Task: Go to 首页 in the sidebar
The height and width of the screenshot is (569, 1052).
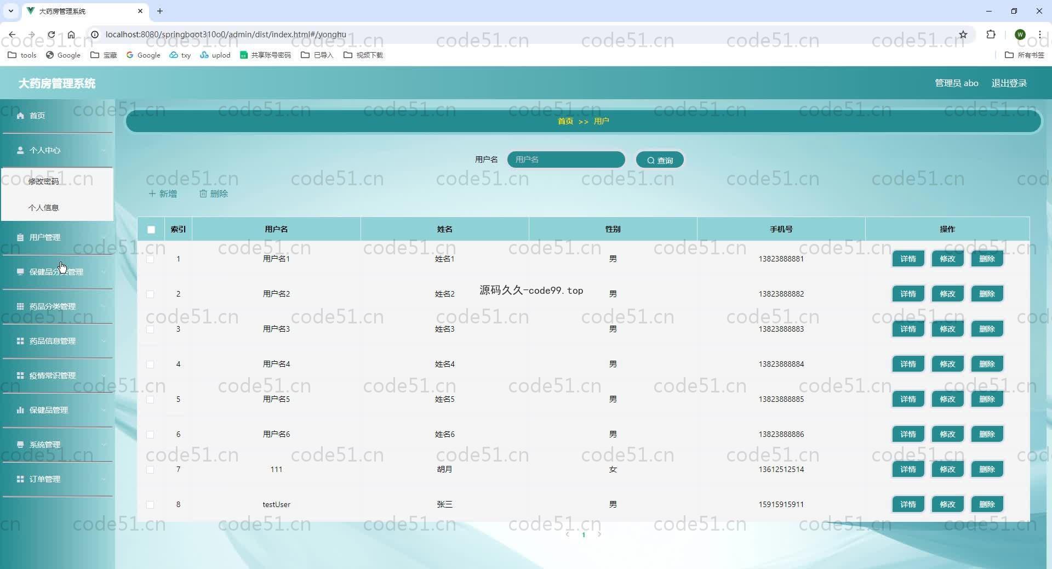Action: tap(57, 116)
